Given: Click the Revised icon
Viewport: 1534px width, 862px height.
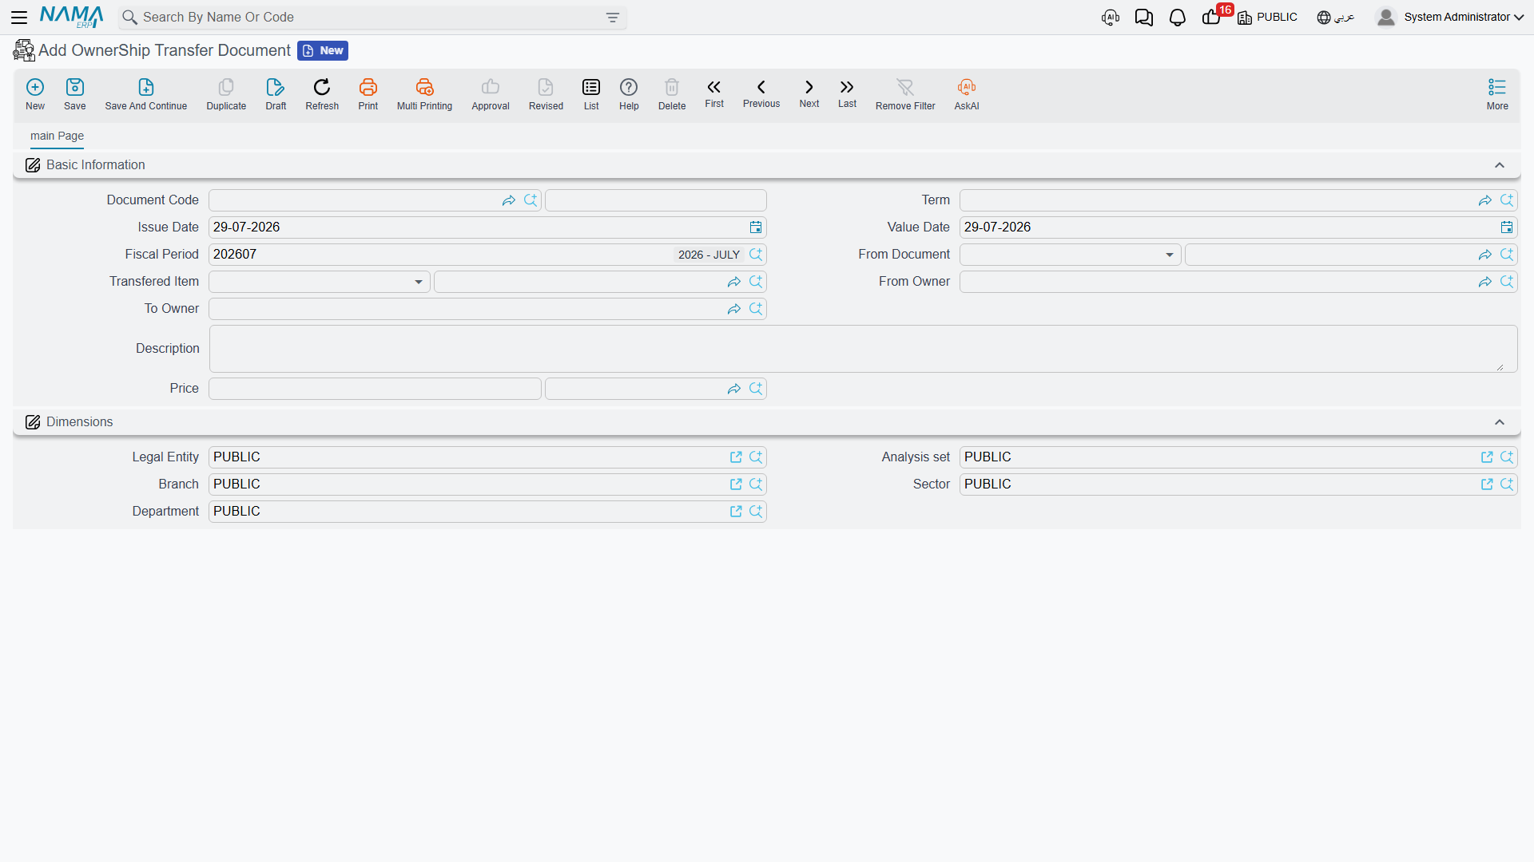Looking at the screenshot, I should click(546, 94).
